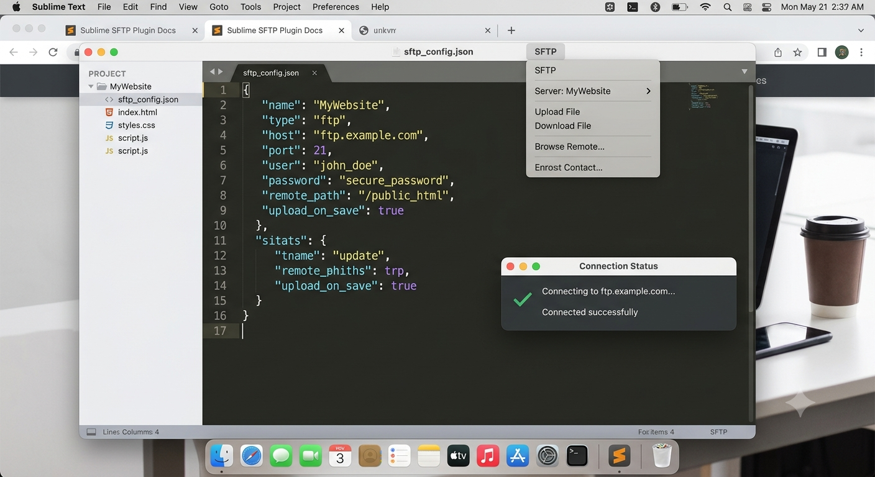
Task: Click the browser reload icon
Action: point(53,53)
